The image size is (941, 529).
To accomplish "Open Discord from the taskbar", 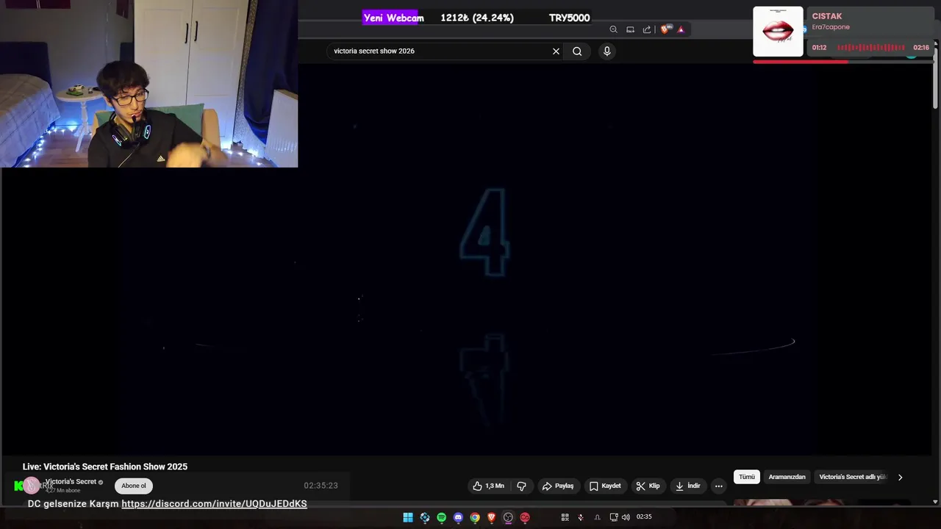I will (x=458, y=517).
